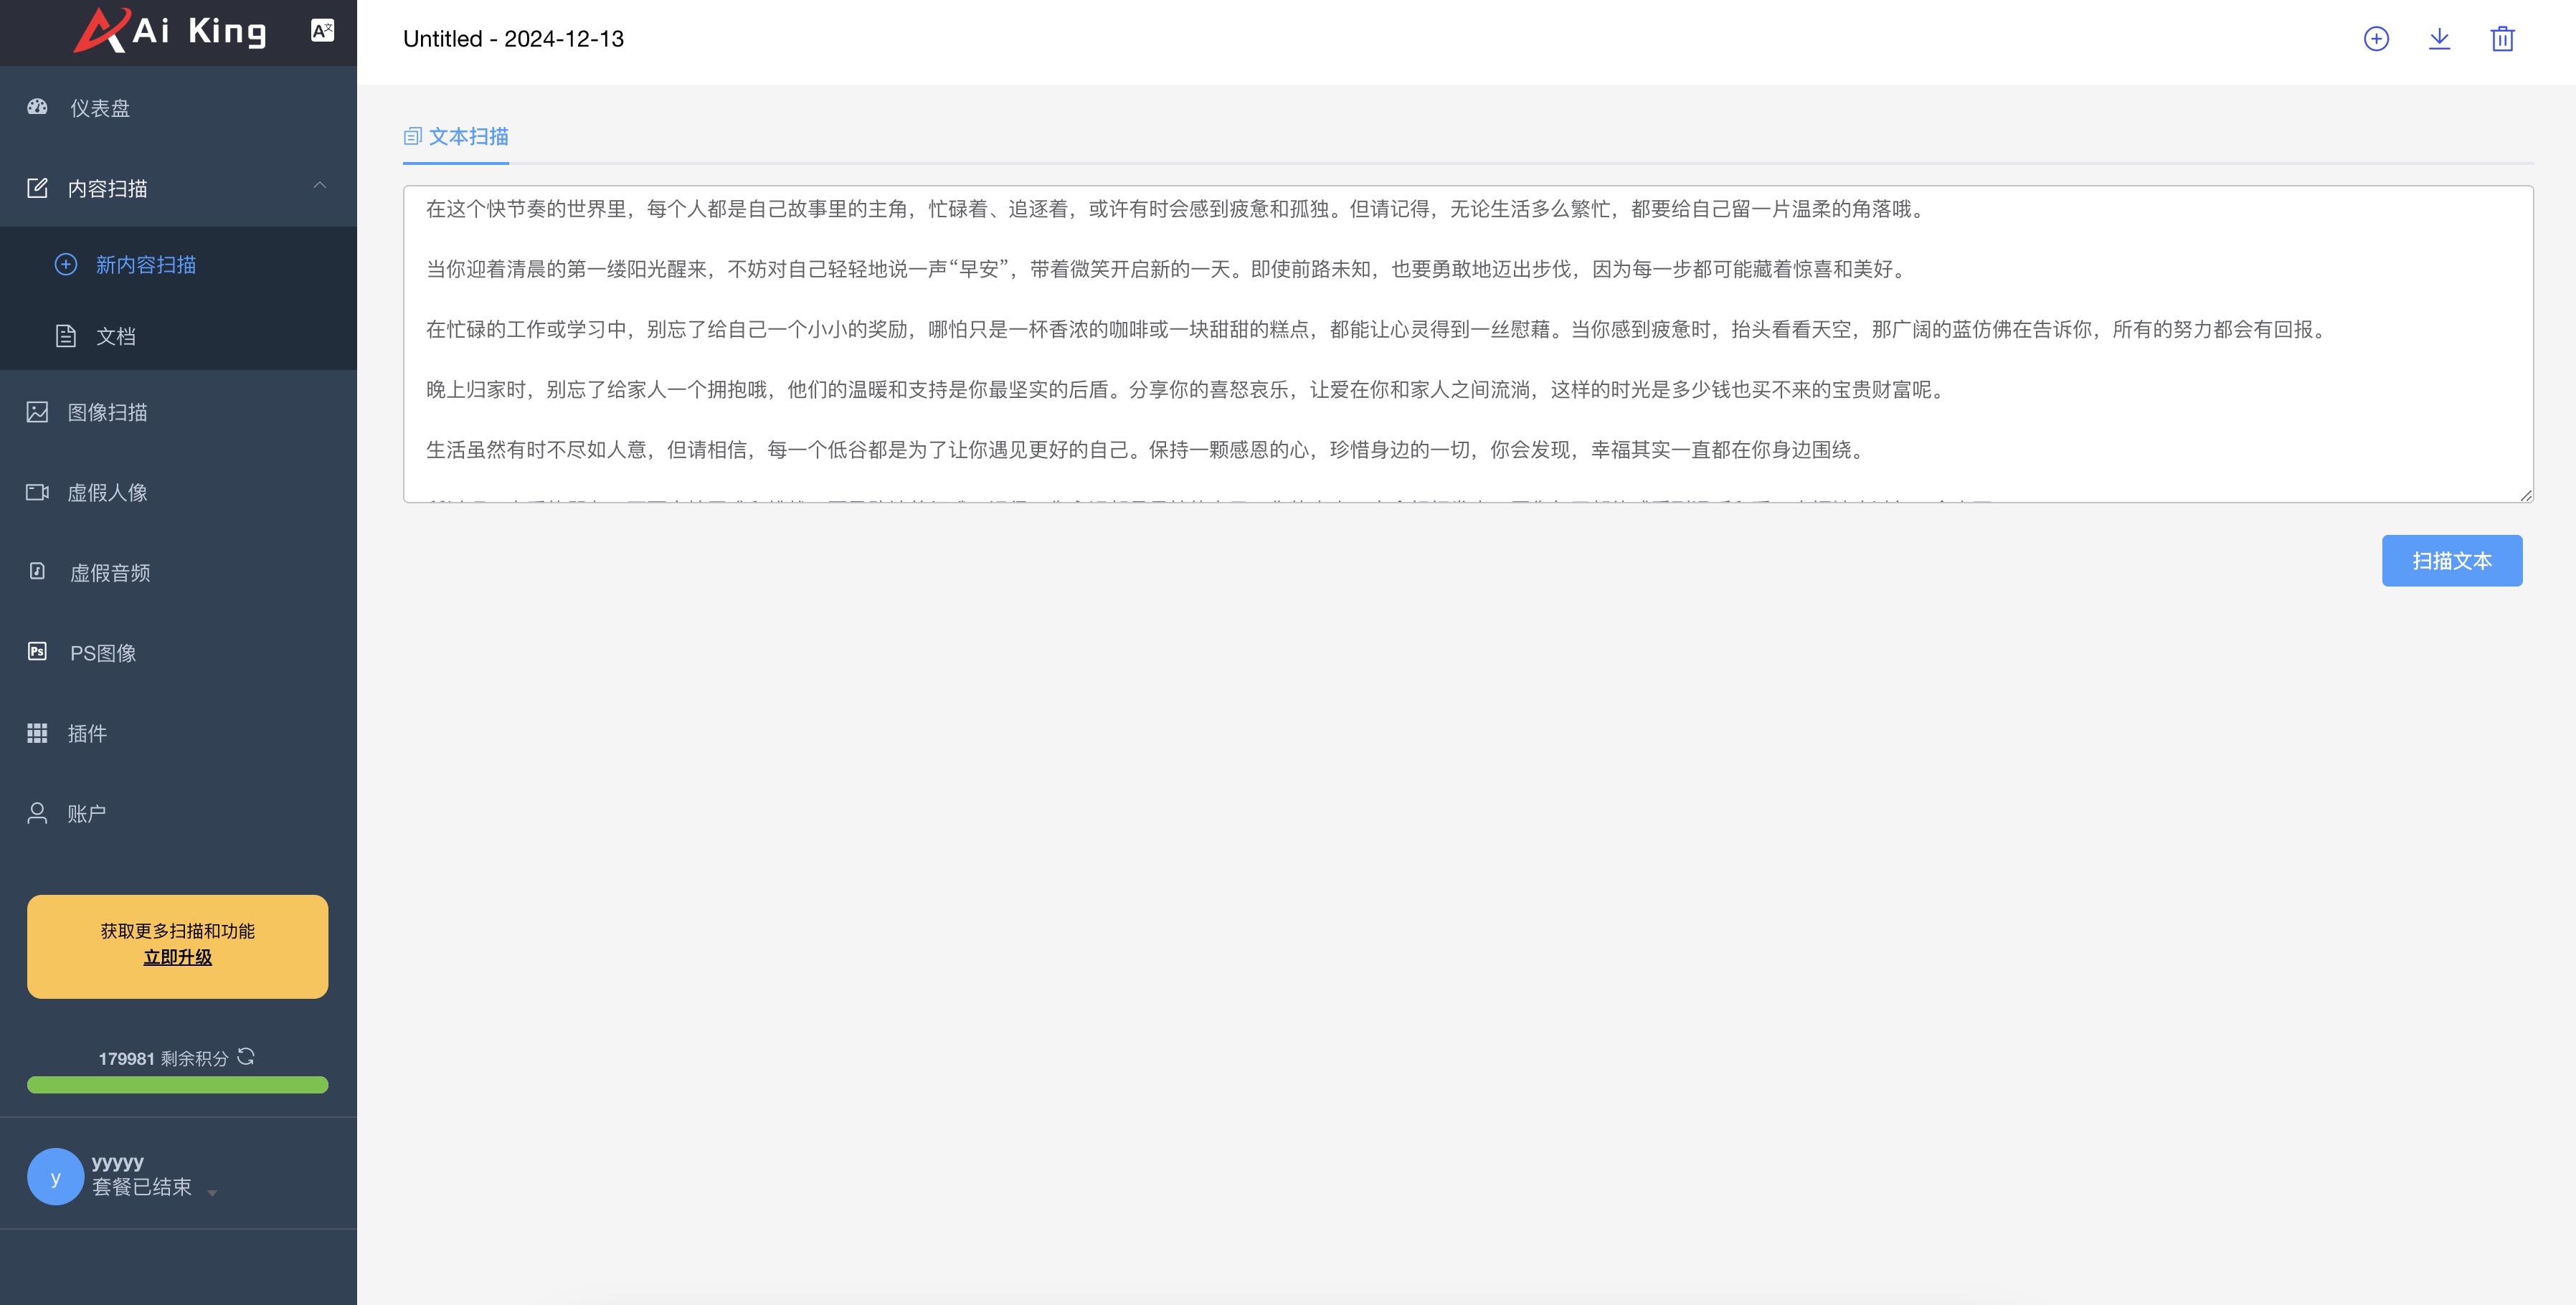
Task: Collapse the 内容扫描 menu chevron
Action: tap(320, 186)
